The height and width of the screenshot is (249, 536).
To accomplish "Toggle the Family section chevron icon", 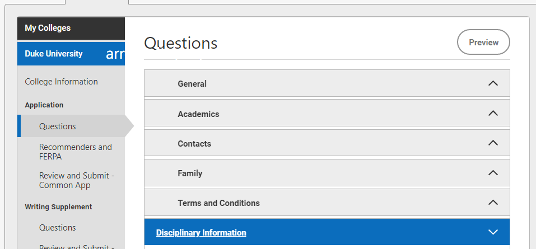I will coord(492,173).
